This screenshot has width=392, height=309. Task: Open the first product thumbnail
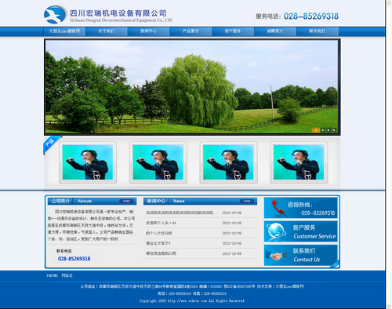point(88,162)
